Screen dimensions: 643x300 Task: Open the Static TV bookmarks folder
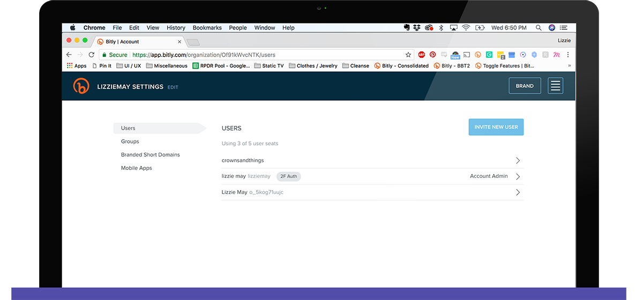click(x=269, y=66)
